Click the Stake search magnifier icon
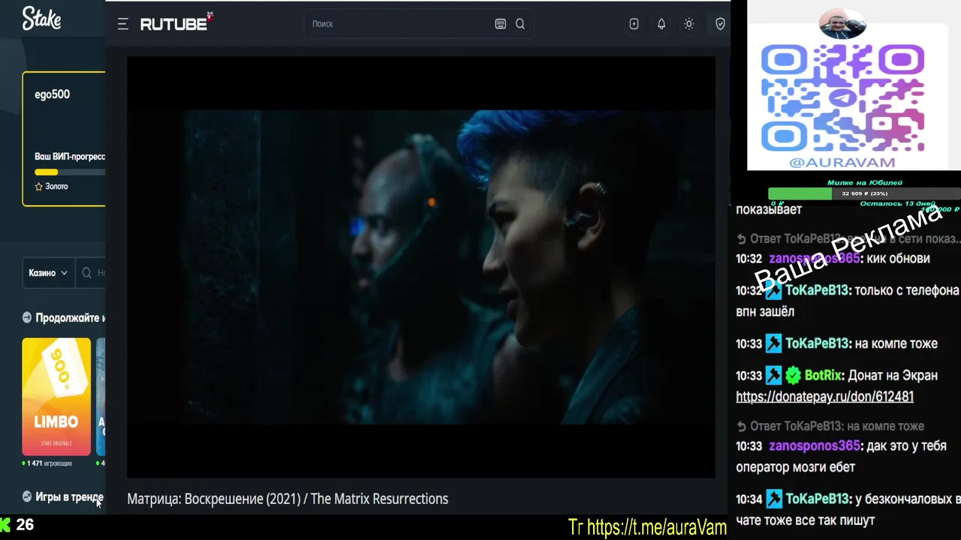This screenshot has width=961, height=540. pyautogui.click(x=87, y=273)
